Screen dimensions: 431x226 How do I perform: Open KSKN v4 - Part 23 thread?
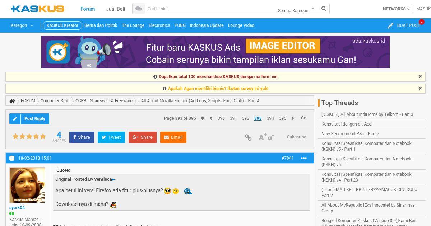pos(366,177)
